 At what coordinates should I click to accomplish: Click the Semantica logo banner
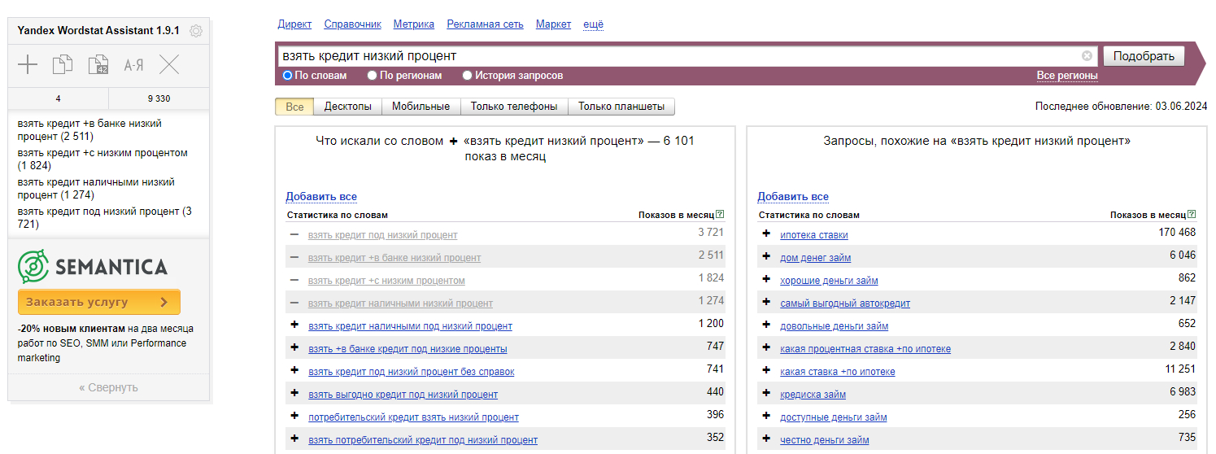[93, 267]
